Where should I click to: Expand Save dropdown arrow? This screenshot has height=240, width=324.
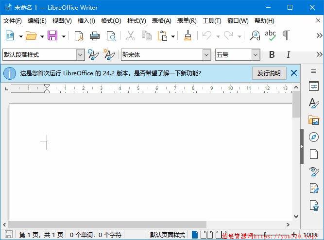click(x=64, y=36)
